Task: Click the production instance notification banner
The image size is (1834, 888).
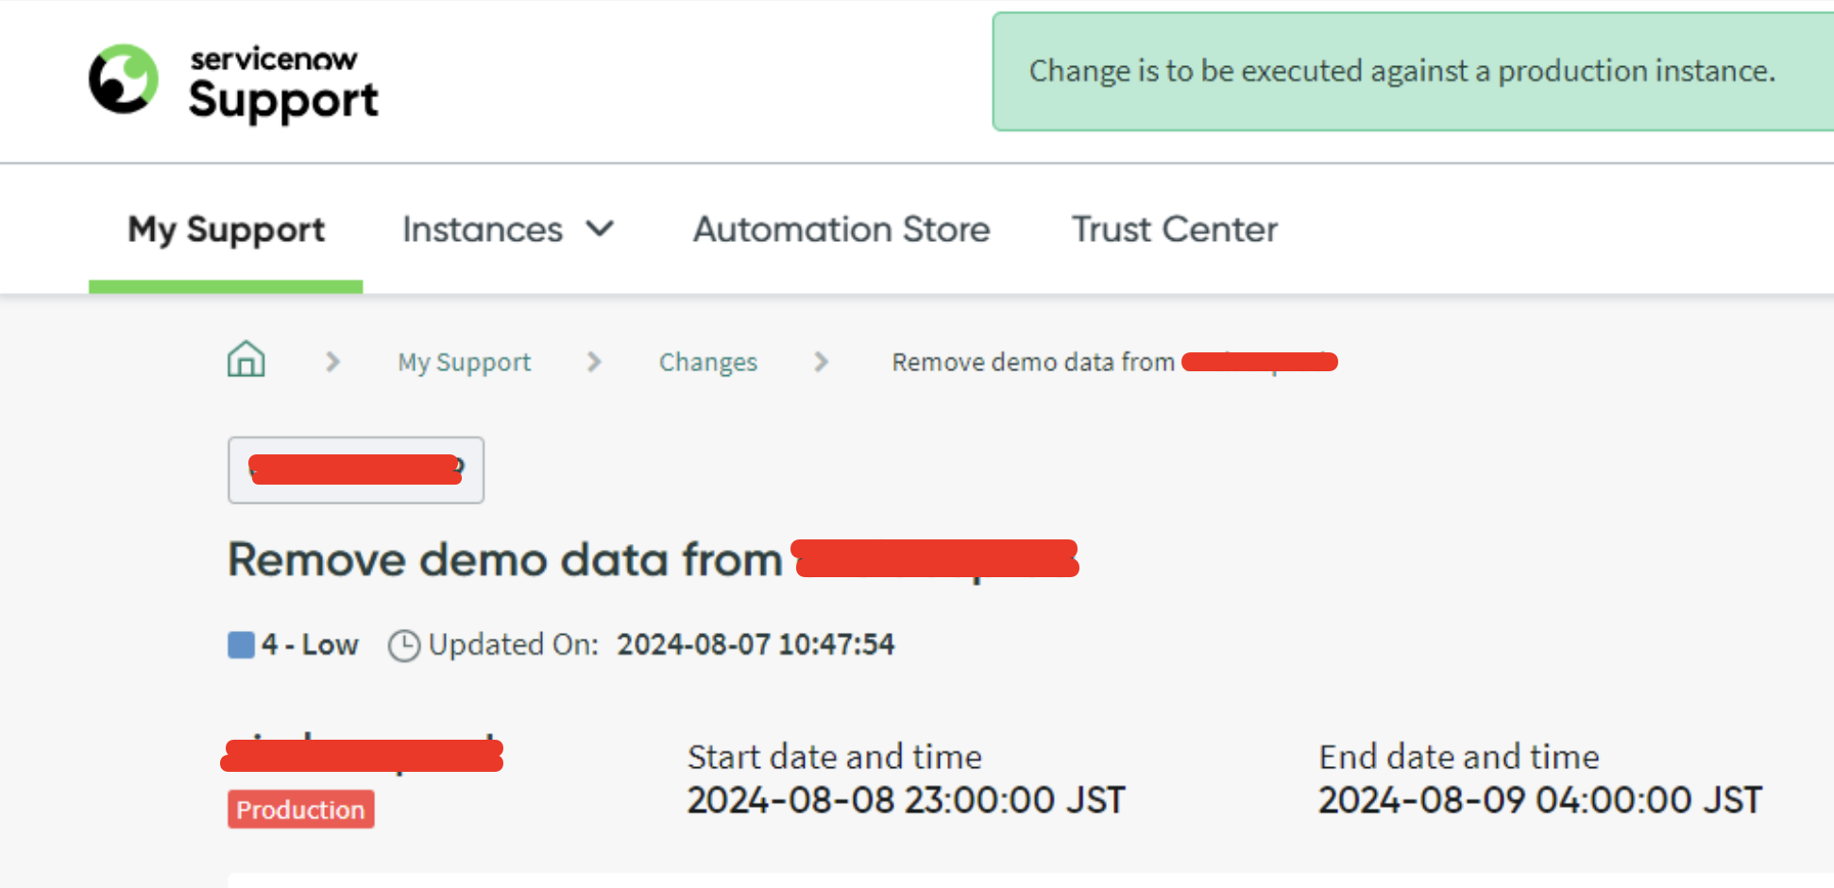Action: (1402, 71)
